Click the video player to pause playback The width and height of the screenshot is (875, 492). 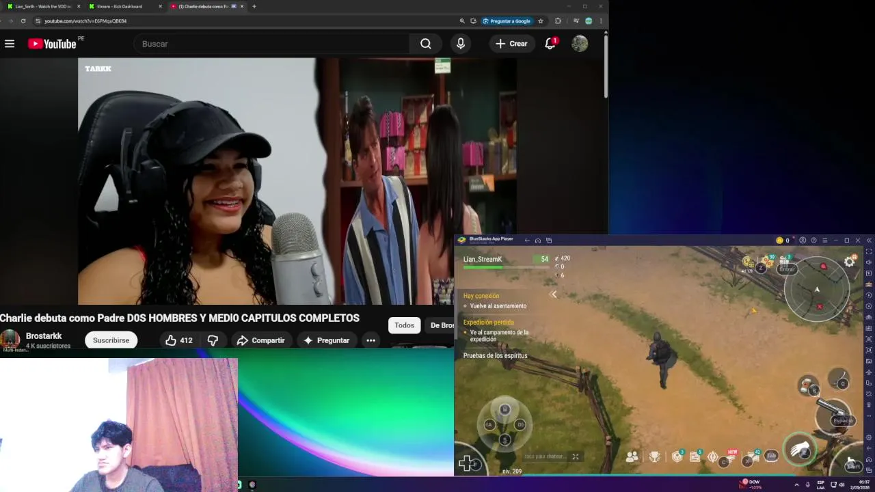click(297, 181)
